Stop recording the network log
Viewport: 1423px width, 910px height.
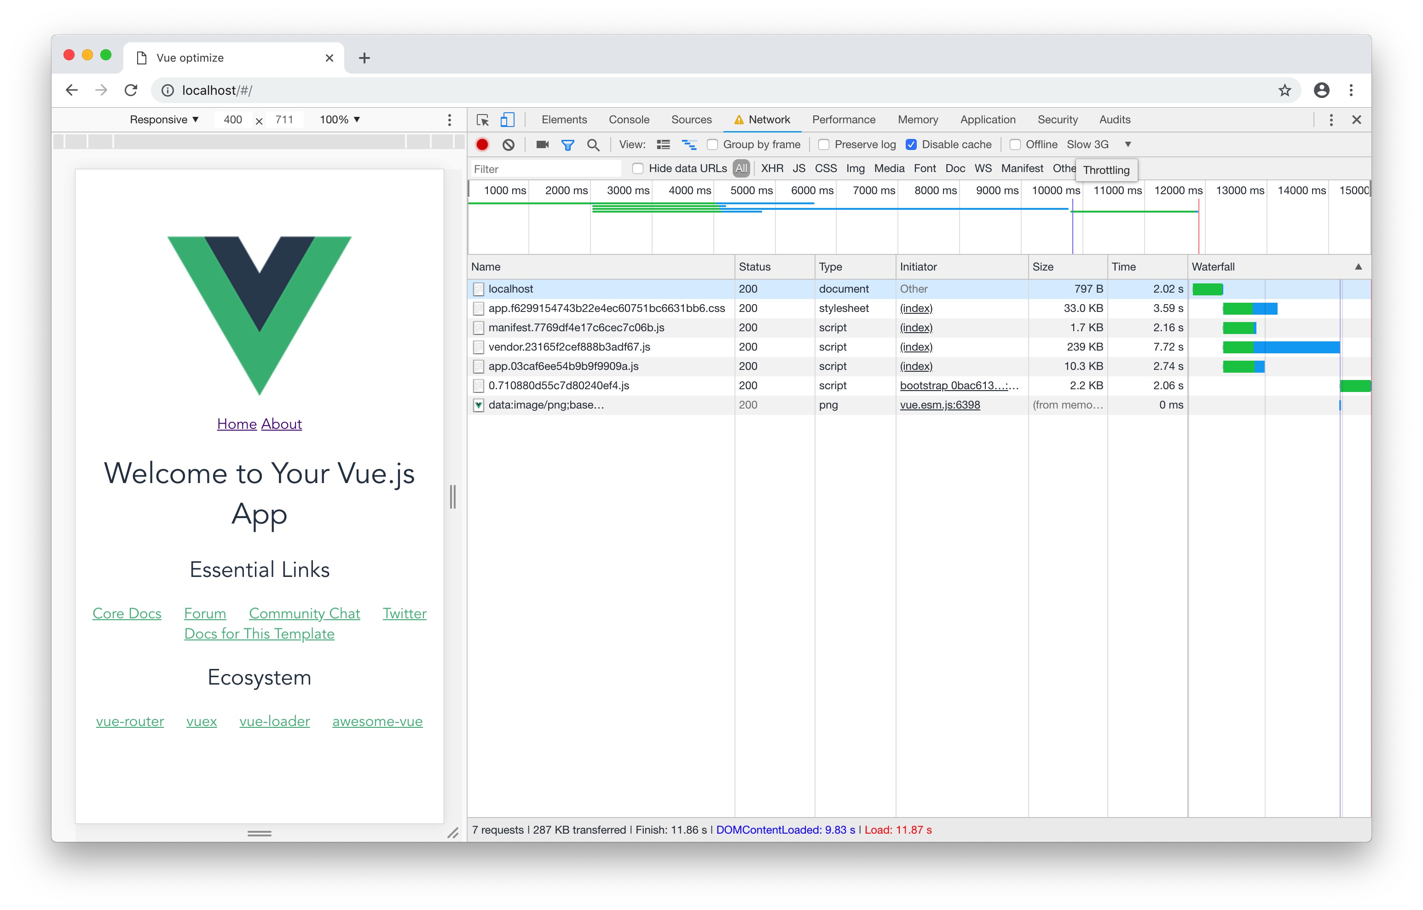(x=482, y=145)
